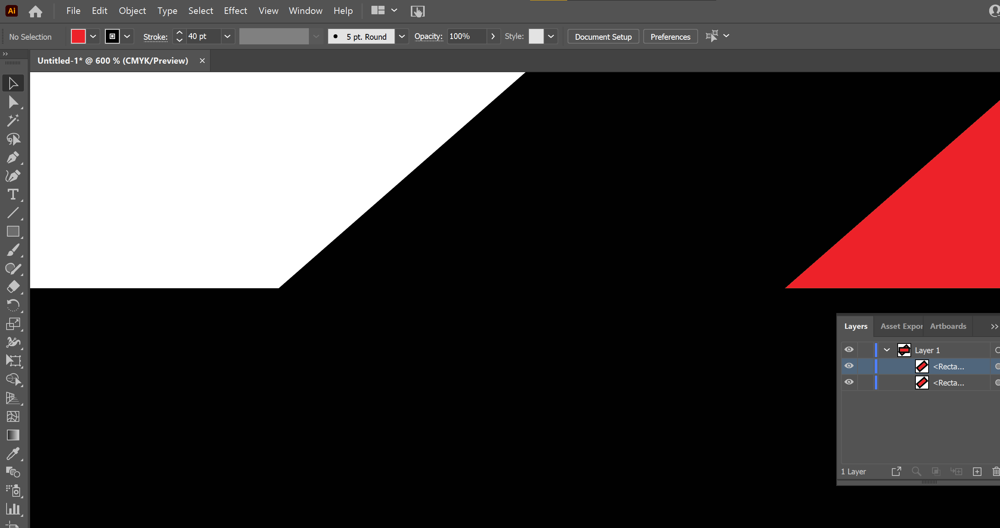
Task: Select the Rectangle tool
Action: point(13,232)
